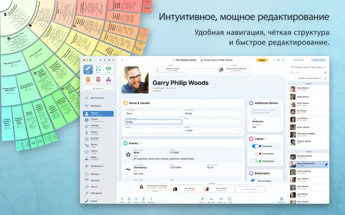
Task: Open History tool in bottom toolbar
Action: point(143,200)
